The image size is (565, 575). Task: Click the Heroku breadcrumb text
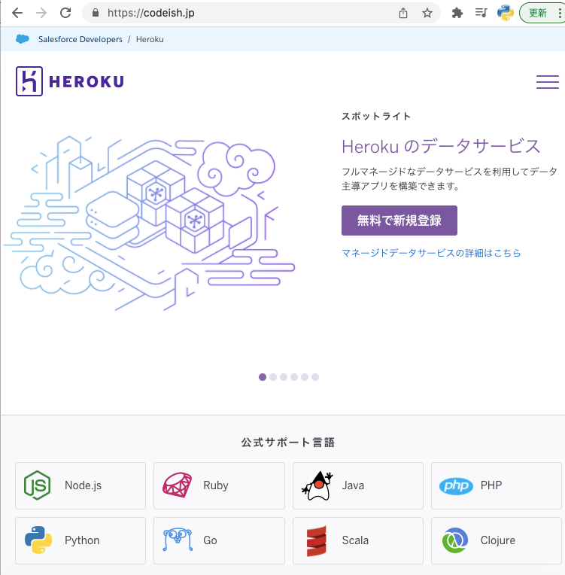(x=150, y=39)
